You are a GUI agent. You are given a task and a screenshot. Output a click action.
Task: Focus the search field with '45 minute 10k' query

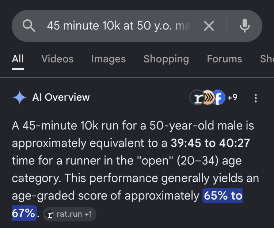tap(119, 26)
